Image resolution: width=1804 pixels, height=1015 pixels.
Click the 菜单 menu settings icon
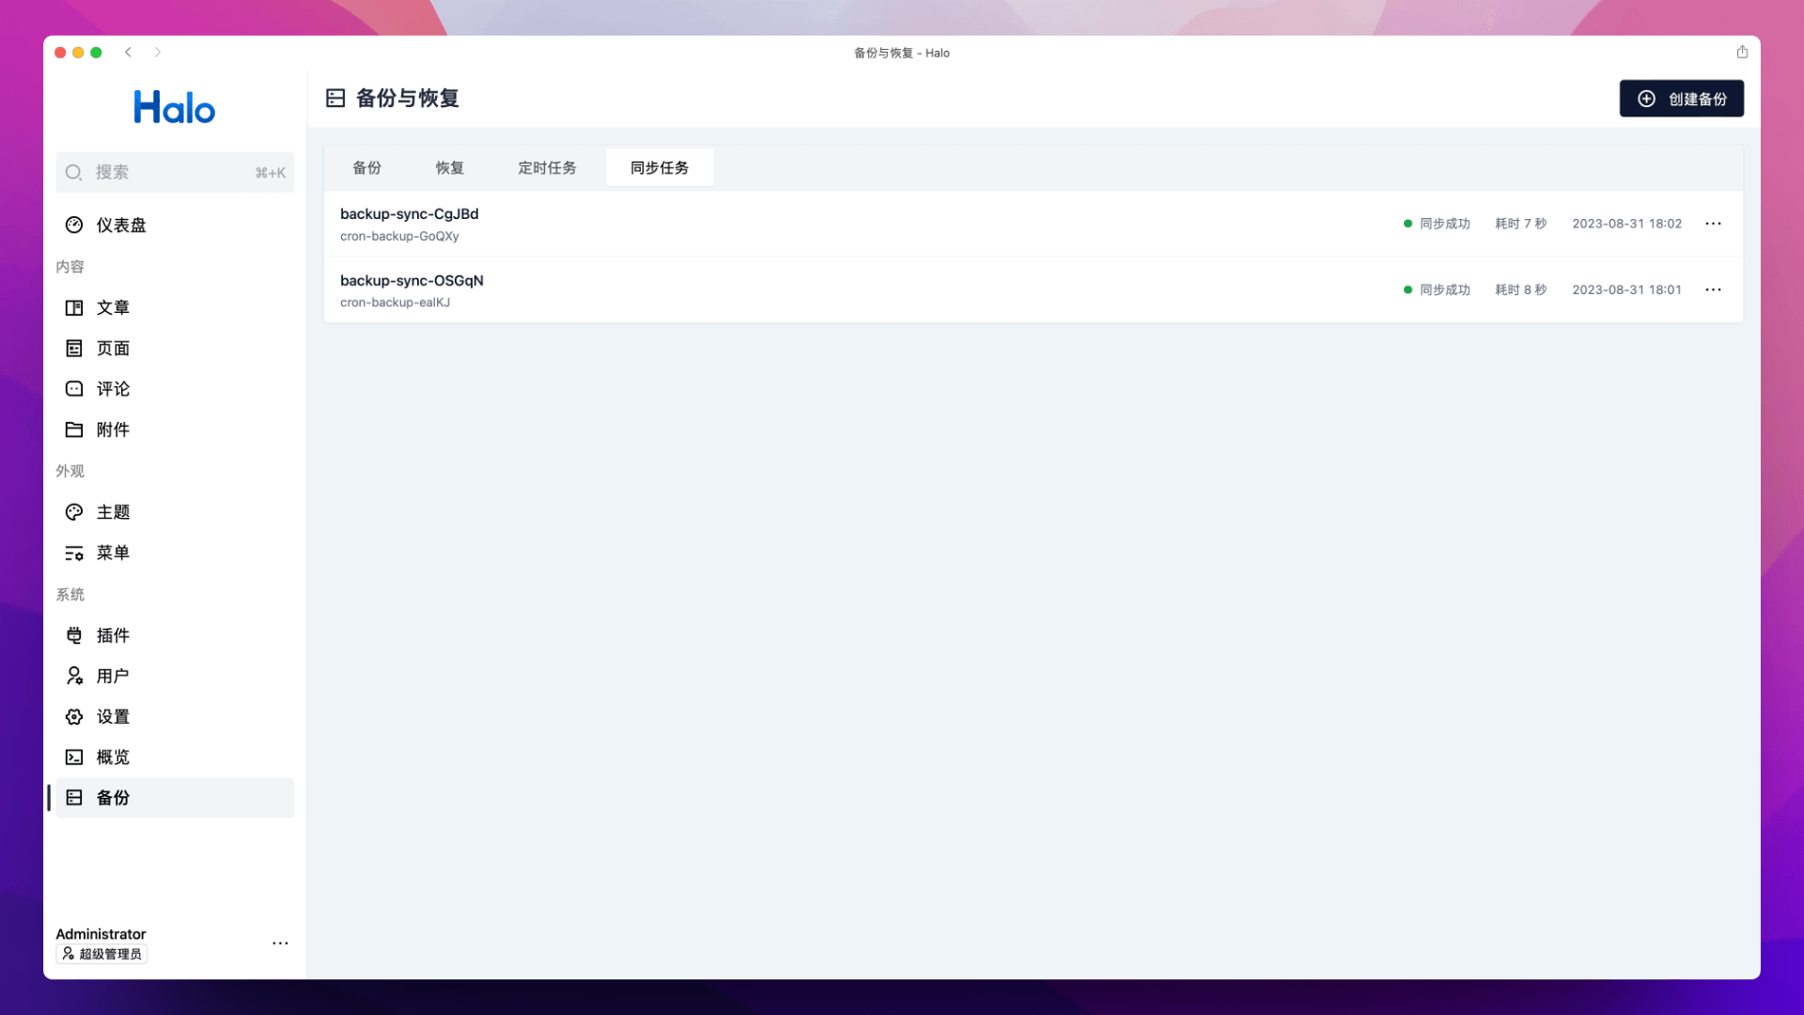(74, 553)
